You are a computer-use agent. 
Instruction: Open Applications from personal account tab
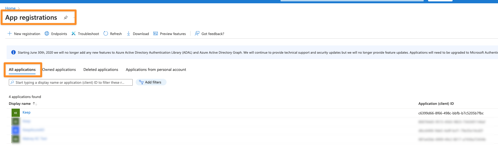click(x=156, y=70)
